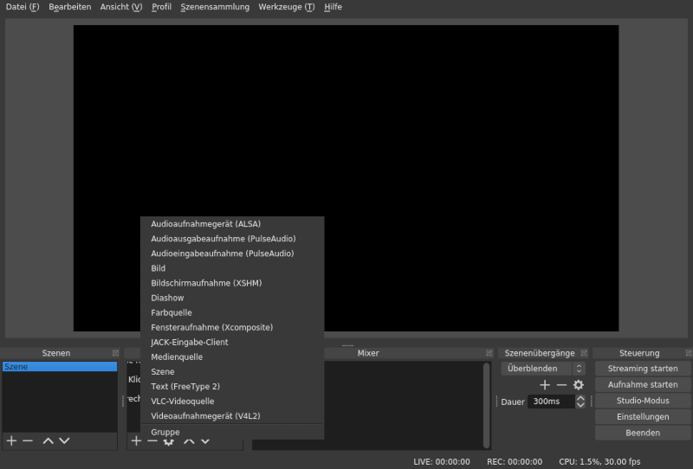Open the Hilfe menu
693x469 pixels.
(333, 7)
